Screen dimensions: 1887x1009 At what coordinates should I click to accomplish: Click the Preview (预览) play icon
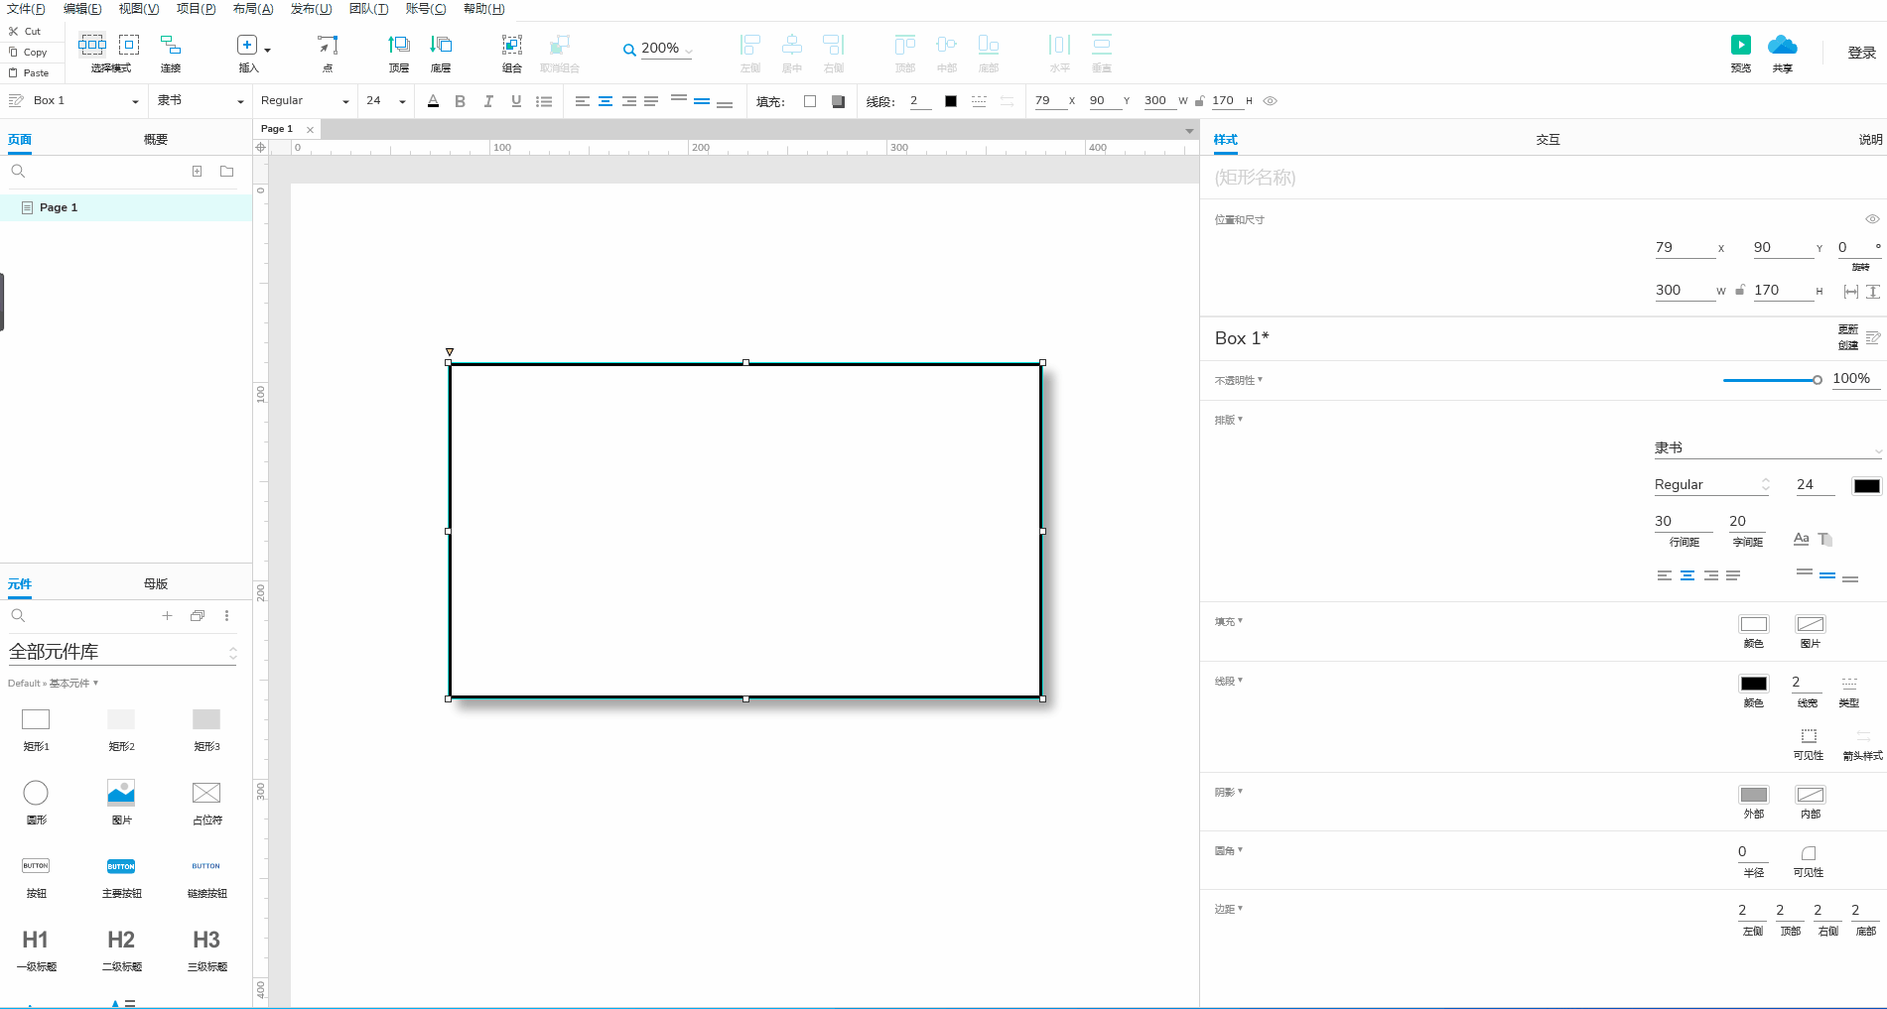point(1740,46)
